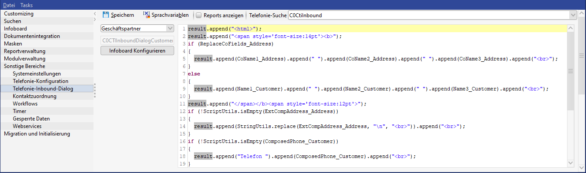Open Timer sub-item
The height and width of the screenshot is (173, 586).
19,111
